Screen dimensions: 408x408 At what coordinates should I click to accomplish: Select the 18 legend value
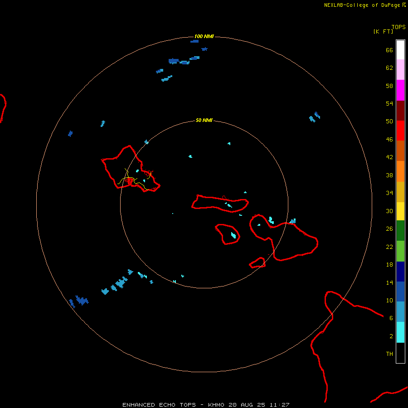coord(389,265)
